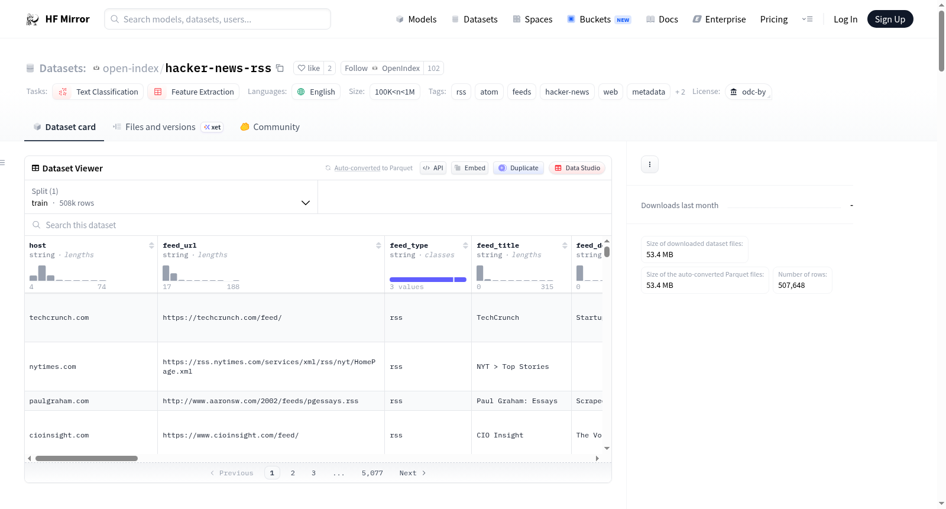Click the Log In link

[x=845, y=20]
